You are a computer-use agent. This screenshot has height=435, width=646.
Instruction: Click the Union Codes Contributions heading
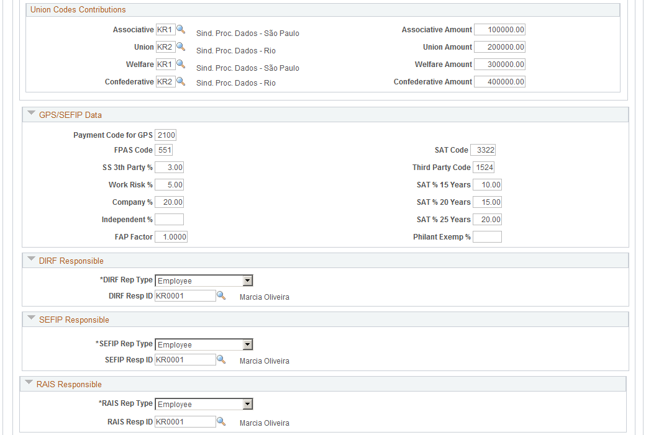[x=78, y=9]
